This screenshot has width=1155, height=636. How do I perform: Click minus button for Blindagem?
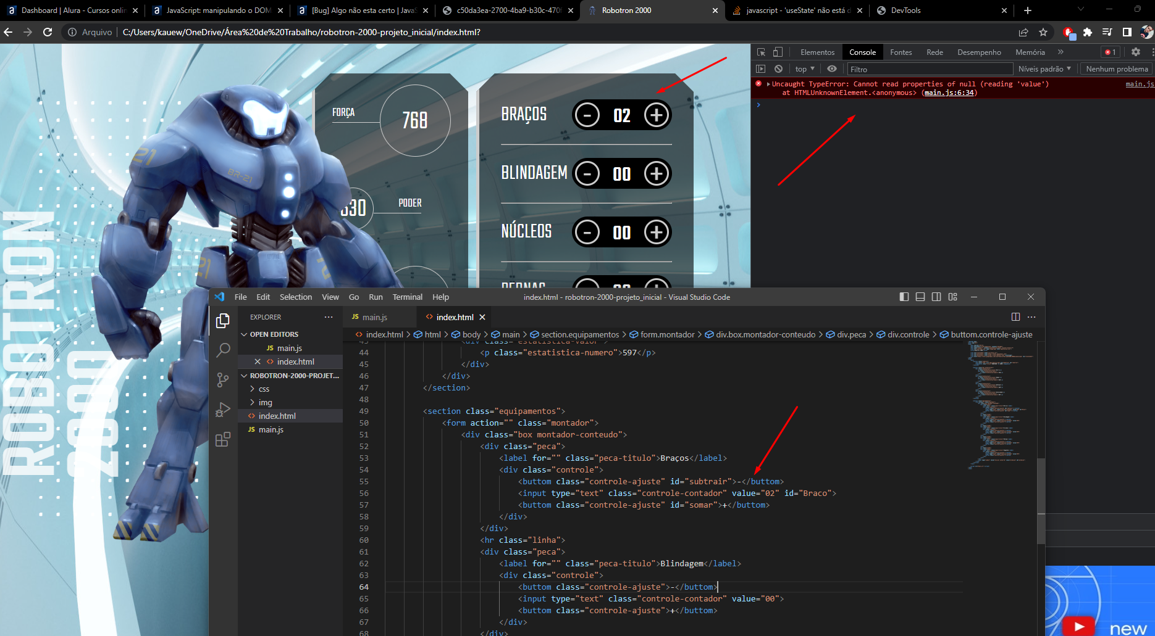(587, 173)
